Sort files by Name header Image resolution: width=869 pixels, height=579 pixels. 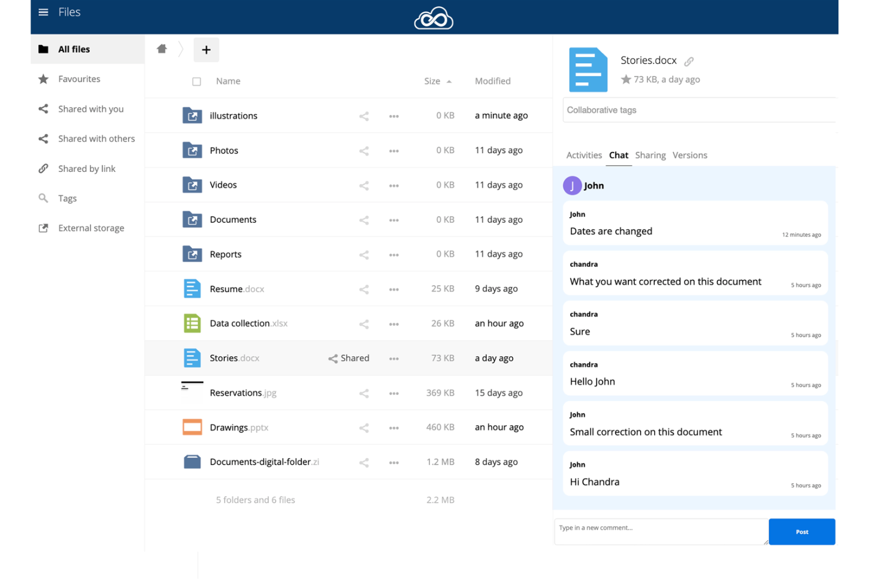tap(228, 81)
